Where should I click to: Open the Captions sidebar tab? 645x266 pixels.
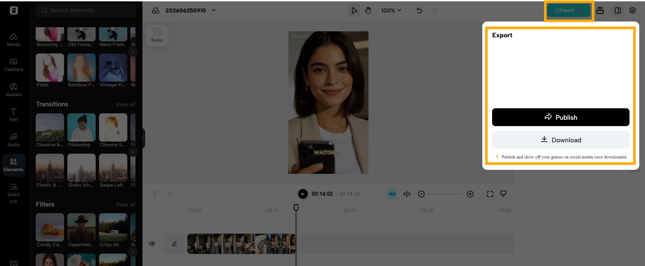click(13, 65)
